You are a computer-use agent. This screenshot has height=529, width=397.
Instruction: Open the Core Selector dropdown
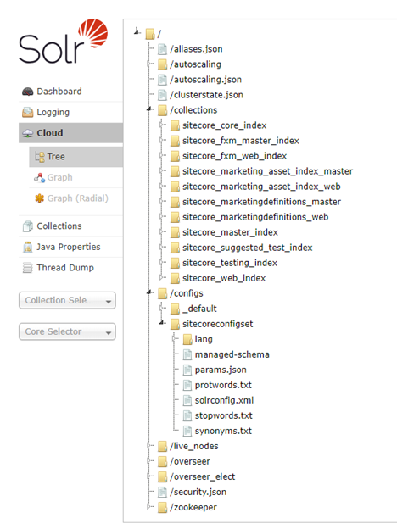click(67, 331)
